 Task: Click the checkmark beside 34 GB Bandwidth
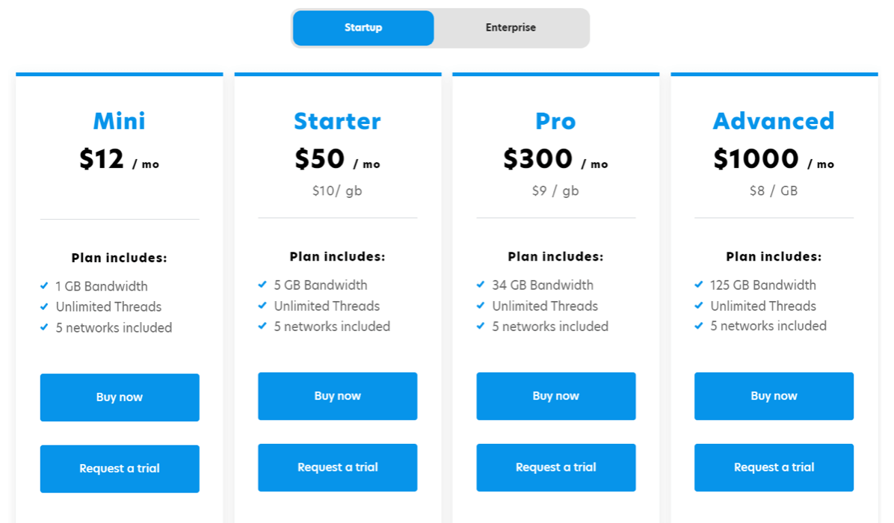pyautogui.click(x=481, y=285)
